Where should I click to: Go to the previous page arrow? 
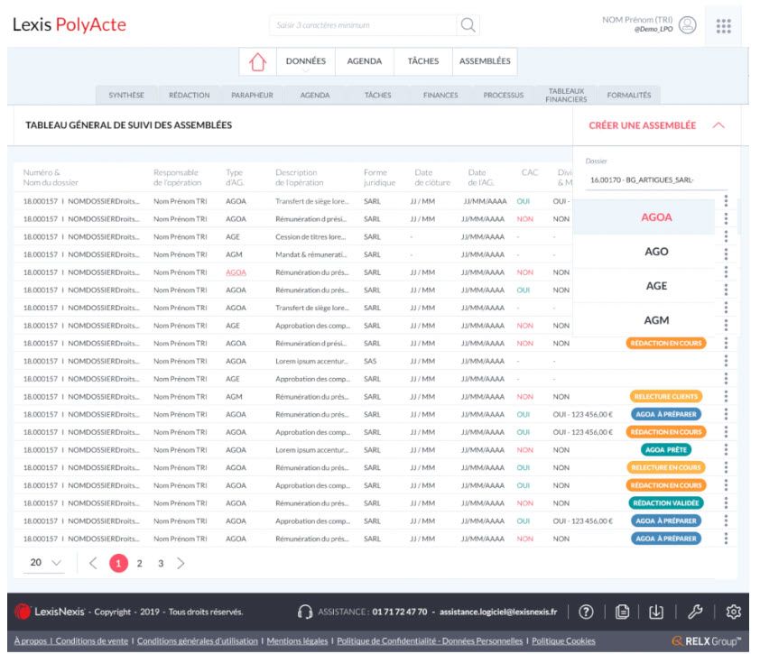[93, 563]
